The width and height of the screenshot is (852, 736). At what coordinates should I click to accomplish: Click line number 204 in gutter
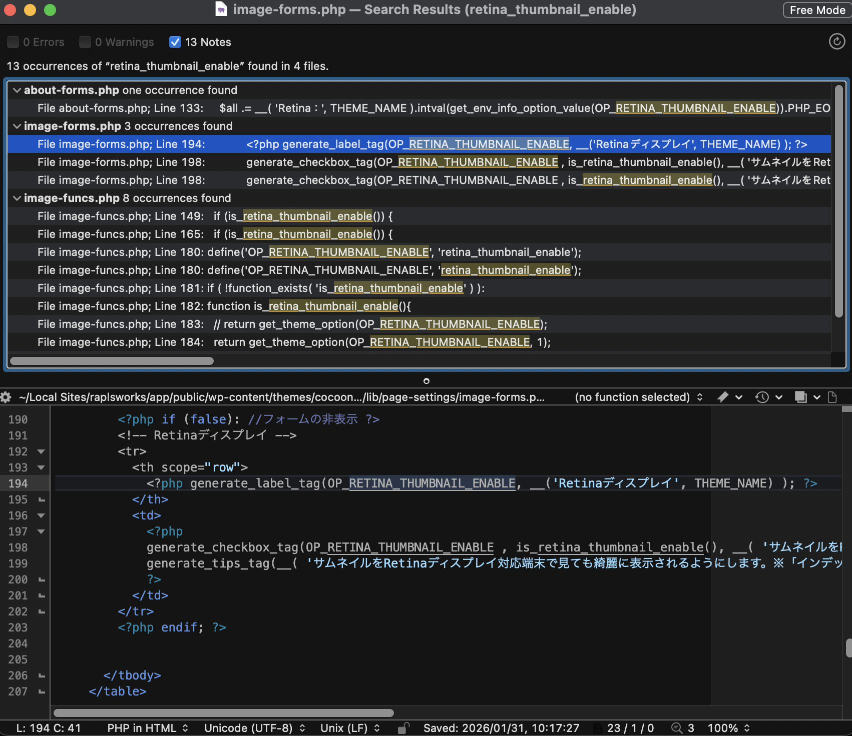click(18, 643)
